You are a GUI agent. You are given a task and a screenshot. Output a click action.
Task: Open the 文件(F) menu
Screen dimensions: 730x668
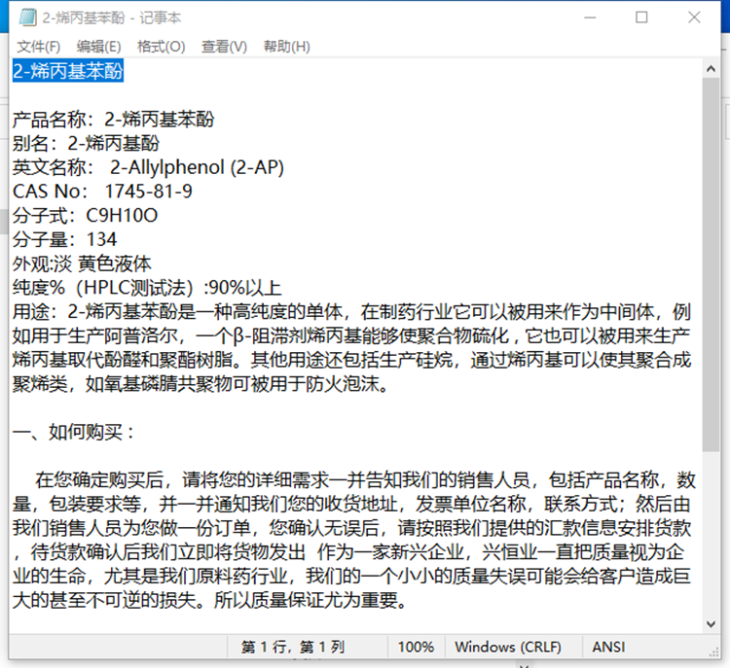pos(38,47)
